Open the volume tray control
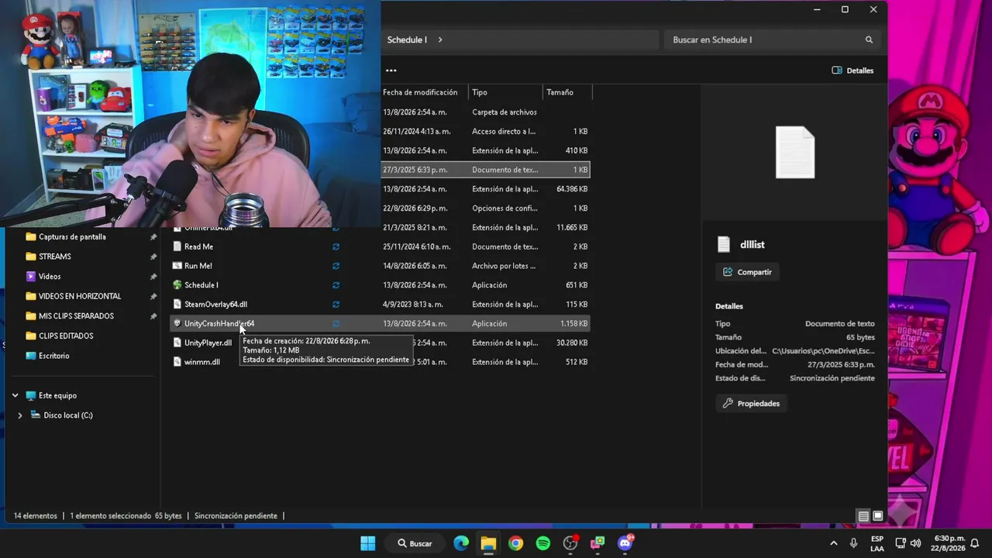992x558 pixels. coord(916,543)
